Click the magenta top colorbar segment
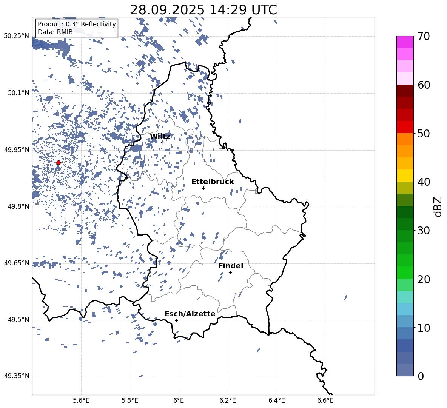 405,42
